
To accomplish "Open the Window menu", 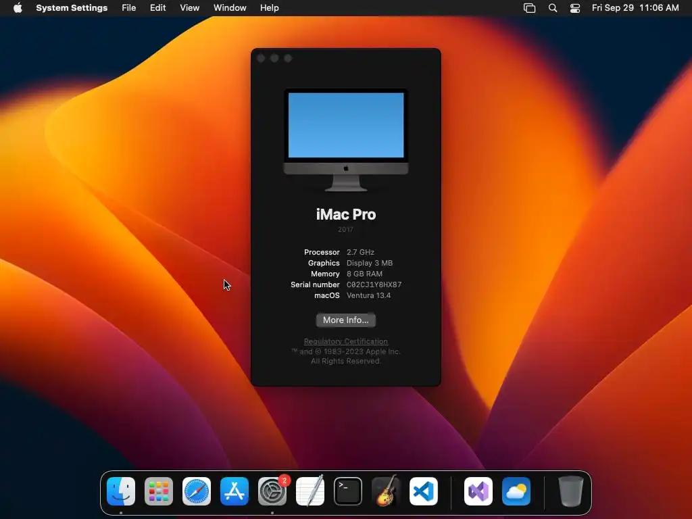I will pyautogui.click(x=230, y=8).
